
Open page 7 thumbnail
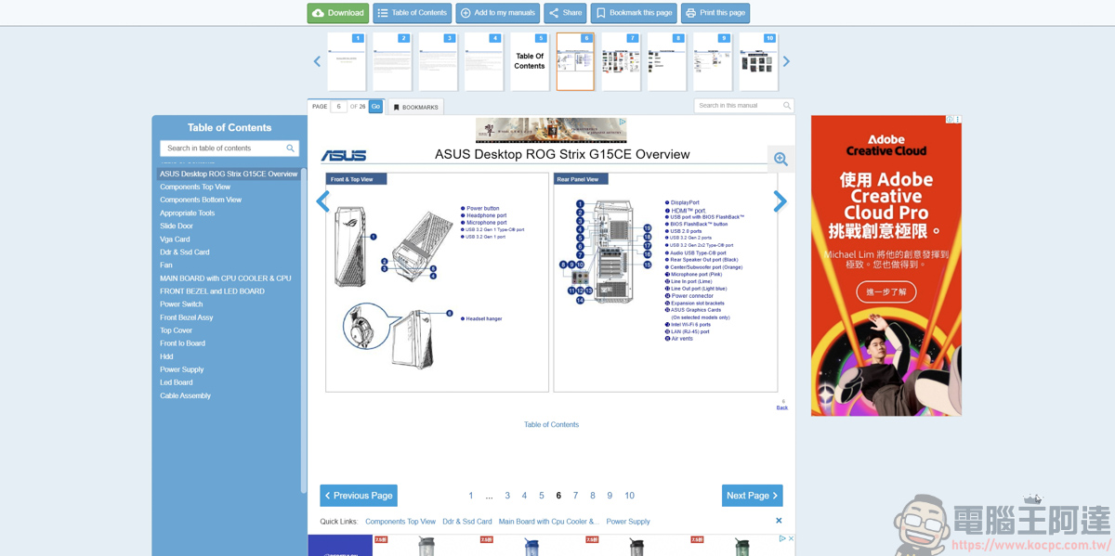click(x=621, y=62)
